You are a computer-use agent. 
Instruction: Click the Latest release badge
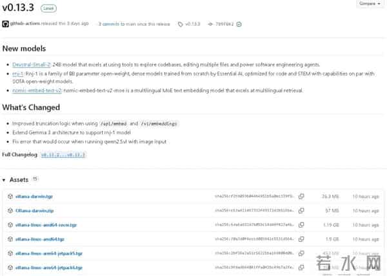click(x=48, y=8)
